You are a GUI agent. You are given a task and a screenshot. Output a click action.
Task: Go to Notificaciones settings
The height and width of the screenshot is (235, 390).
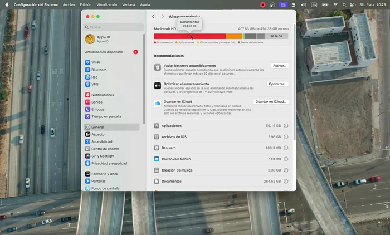point(103,95)
